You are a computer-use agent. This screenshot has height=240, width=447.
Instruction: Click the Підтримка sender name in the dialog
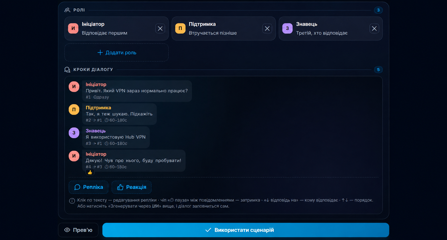(x=98, y=108)
